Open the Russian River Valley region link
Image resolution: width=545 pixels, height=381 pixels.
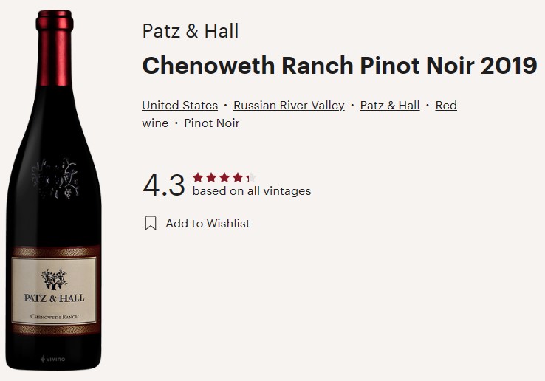pos(289,106)
